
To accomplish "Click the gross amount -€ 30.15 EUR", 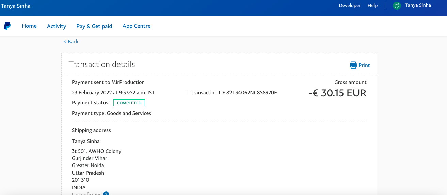I will (337, 93).
